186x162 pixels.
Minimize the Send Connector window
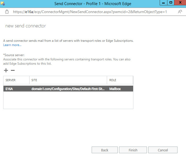(x=163, y=3)
